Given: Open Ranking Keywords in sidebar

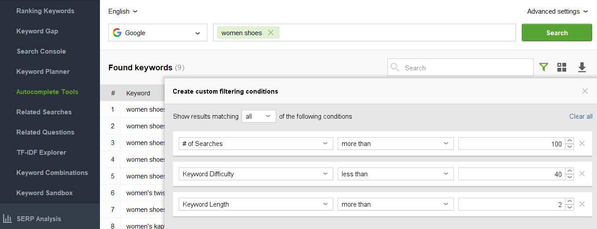Looking at the screenshot, I should [x=45, y=11].
